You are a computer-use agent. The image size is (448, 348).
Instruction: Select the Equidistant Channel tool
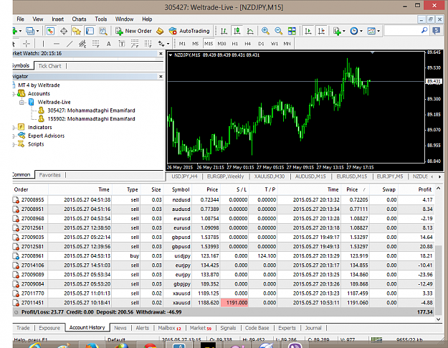(x=82, y=44)
